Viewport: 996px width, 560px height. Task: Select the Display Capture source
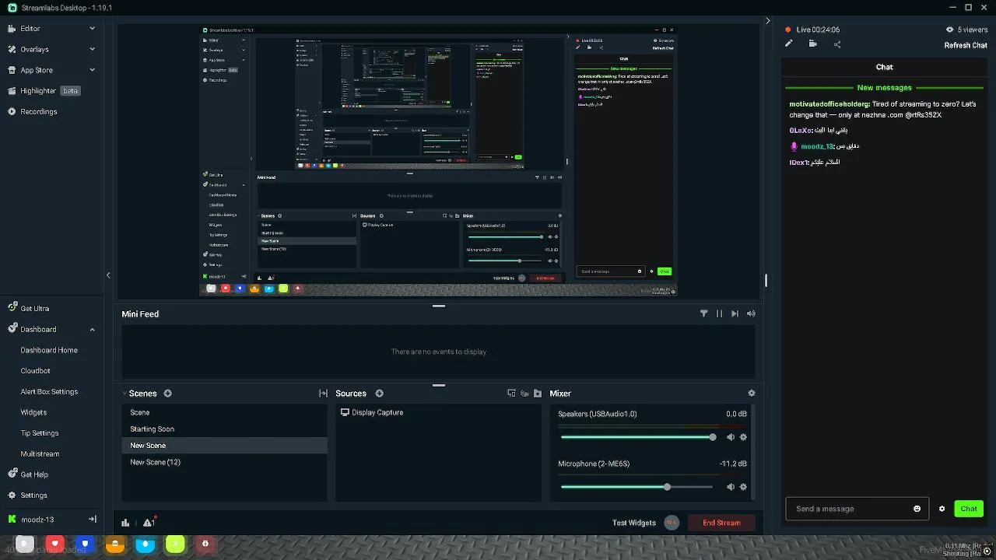pos(437,413)
